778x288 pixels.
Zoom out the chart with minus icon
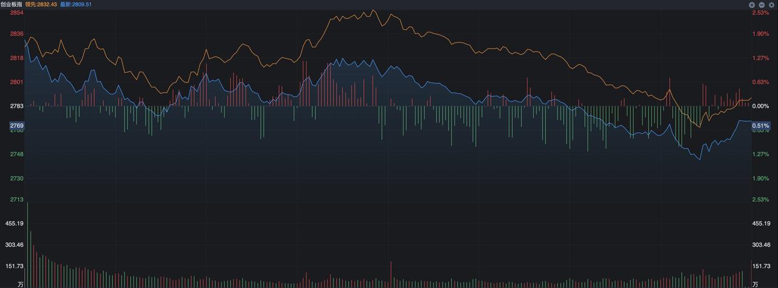(x=762, y=4)
